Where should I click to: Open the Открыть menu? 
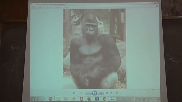67,7
